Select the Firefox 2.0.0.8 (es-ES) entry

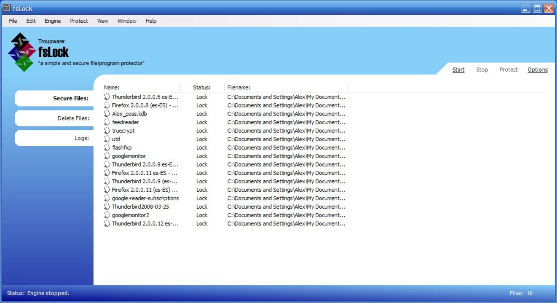(145, 105)
